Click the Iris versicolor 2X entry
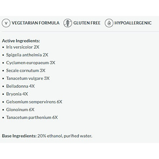The width and height of the screenshot is (159, 159). (23, 47)
